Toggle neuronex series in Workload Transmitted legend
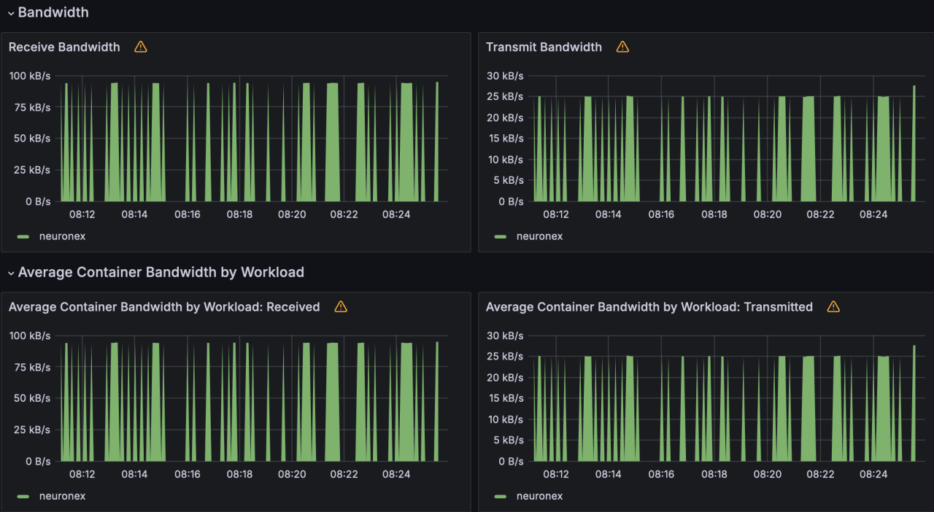 (x=539, y=496)
